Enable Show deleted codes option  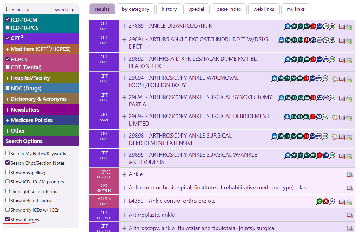(x=8, y=201)
